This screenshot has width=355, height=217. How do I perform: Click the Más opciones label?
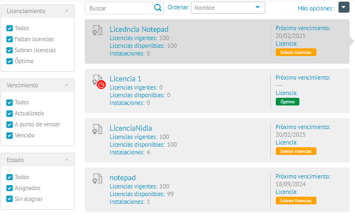tap(315, 8)
